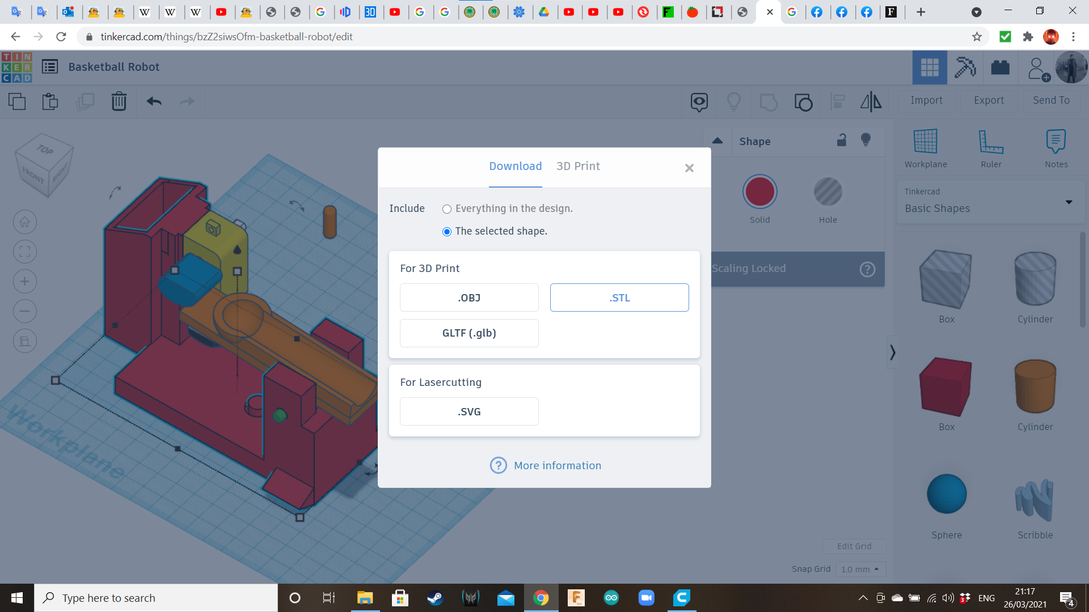Close the download dialog
1089x612 pixels.
click(689, 168)
